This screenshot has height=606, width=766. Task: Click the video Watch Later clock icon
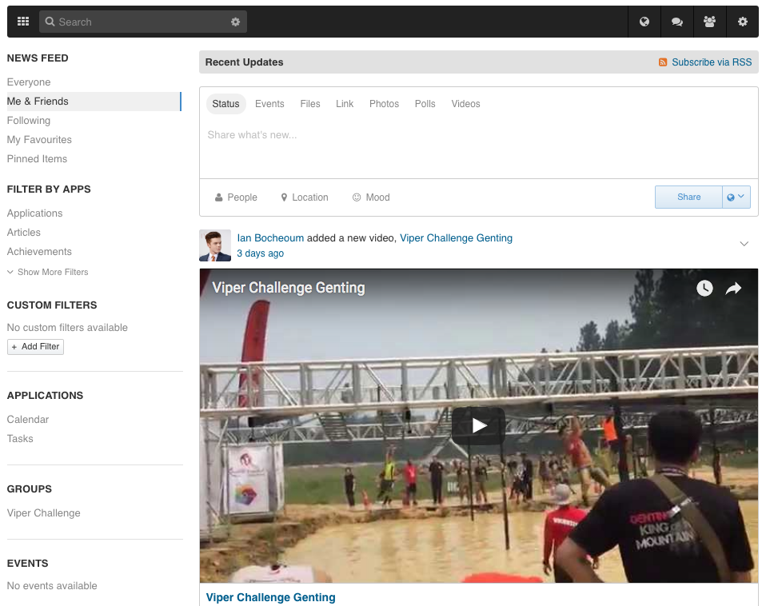pyautogui.click(x=704, y=289)
